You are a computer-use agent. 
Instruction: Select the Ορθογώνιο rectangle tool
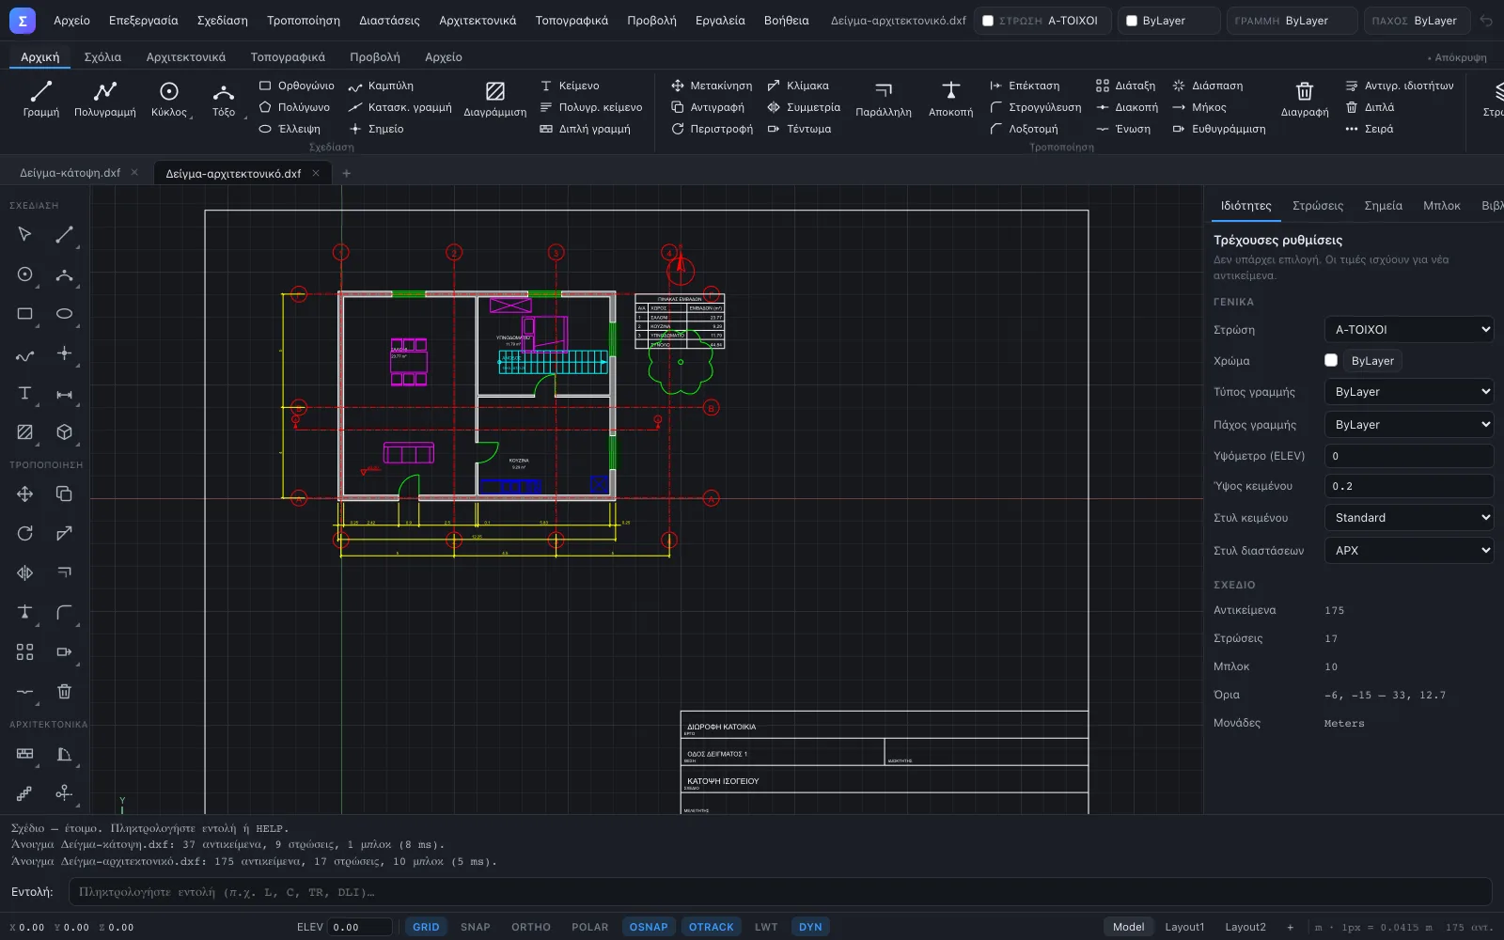296,86
